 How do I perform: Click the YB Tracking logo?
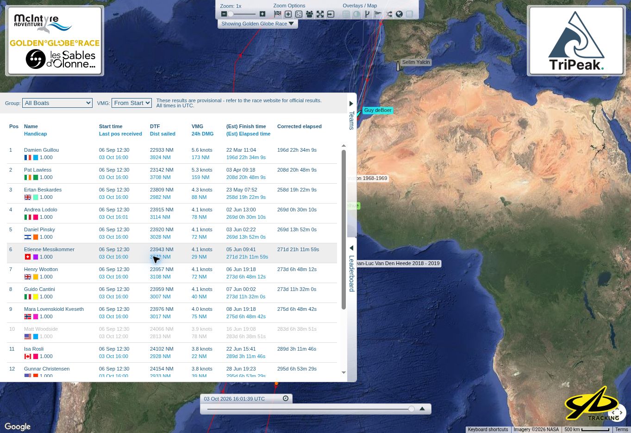tap(592, 404)
